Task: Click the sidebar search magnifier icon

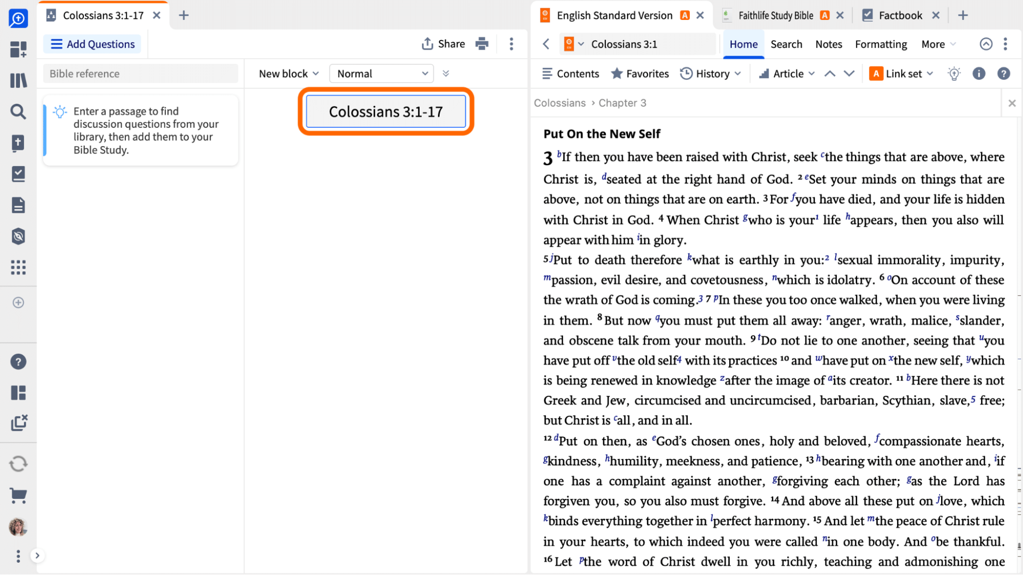Action: pos(18,111)
